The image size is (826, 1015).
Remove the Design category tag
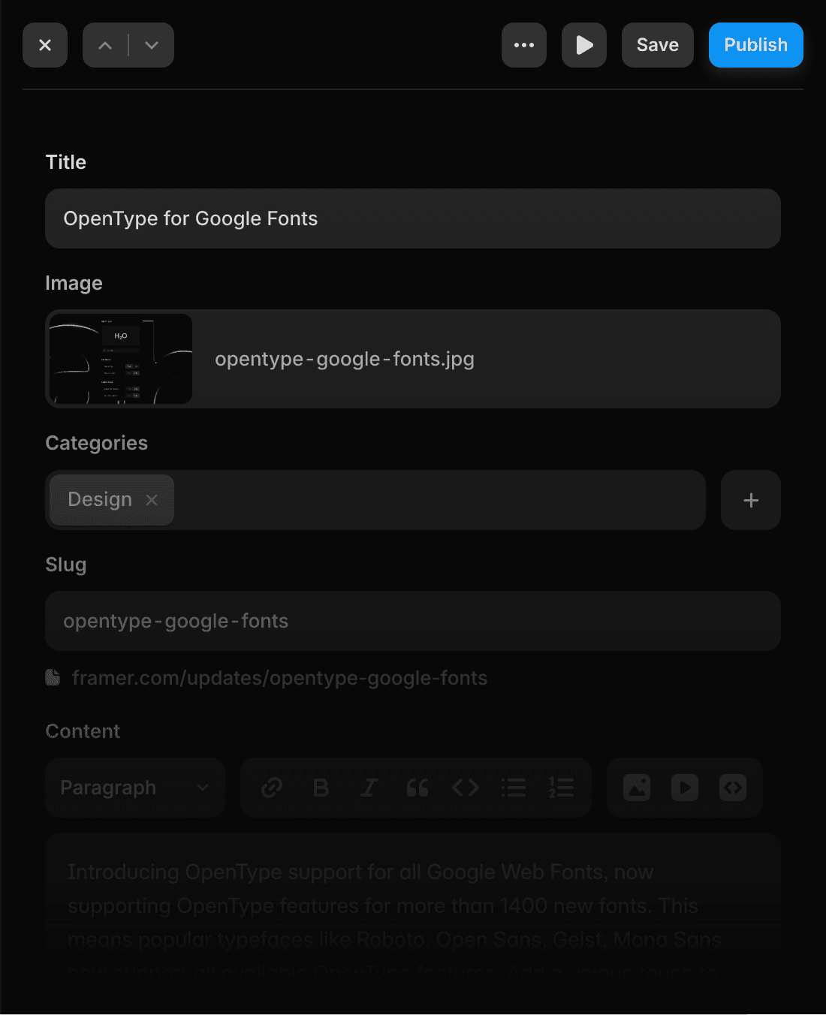(152, 500)
